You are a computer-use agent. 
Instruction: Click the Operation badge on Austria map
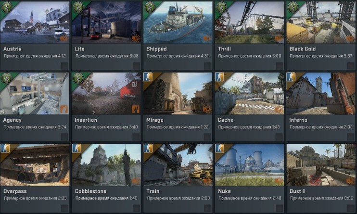[x=6, y=8]
